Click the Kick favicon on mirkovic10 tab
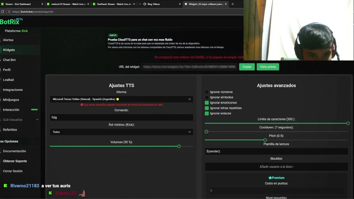 pyautogui.click(x=48, y=4)
